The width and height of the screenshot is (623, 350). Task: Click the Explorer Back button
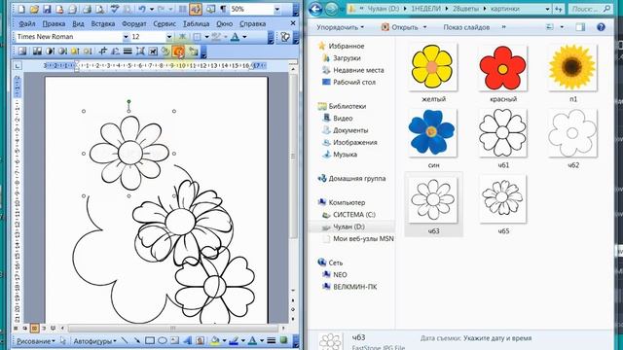tap(315, 9)
